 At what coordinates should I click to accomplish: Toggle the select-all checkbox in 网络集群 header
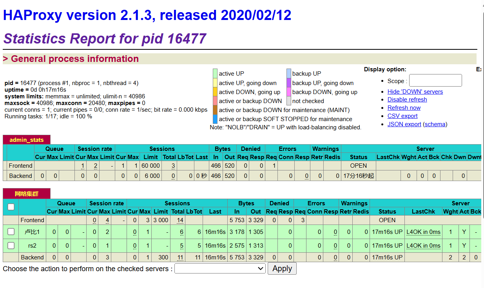point(11,206)
